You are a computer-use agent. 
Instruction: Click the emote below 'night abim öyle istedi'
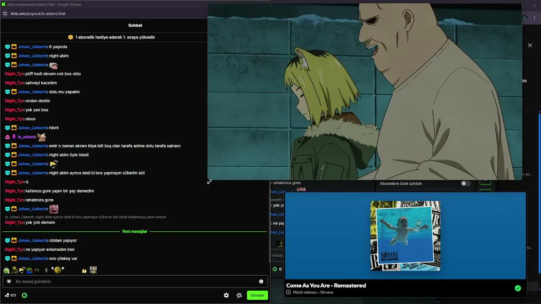point(53,164)
